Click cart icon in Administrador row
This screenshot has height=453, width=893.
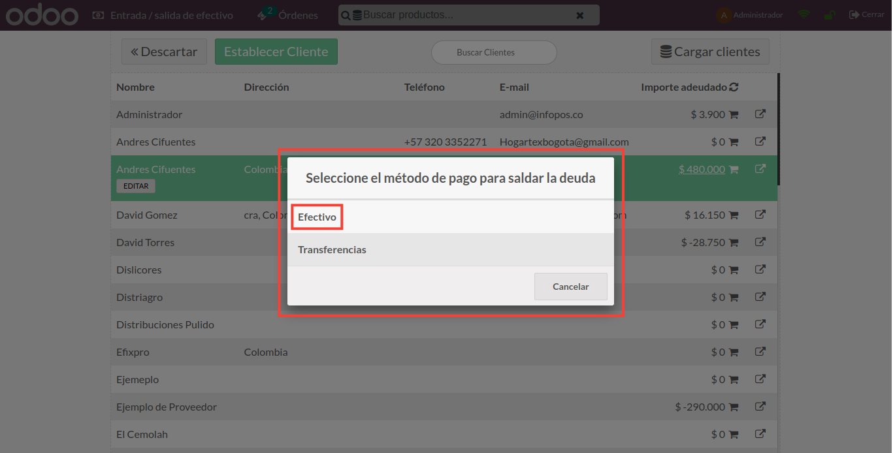(x=733, y=115)
